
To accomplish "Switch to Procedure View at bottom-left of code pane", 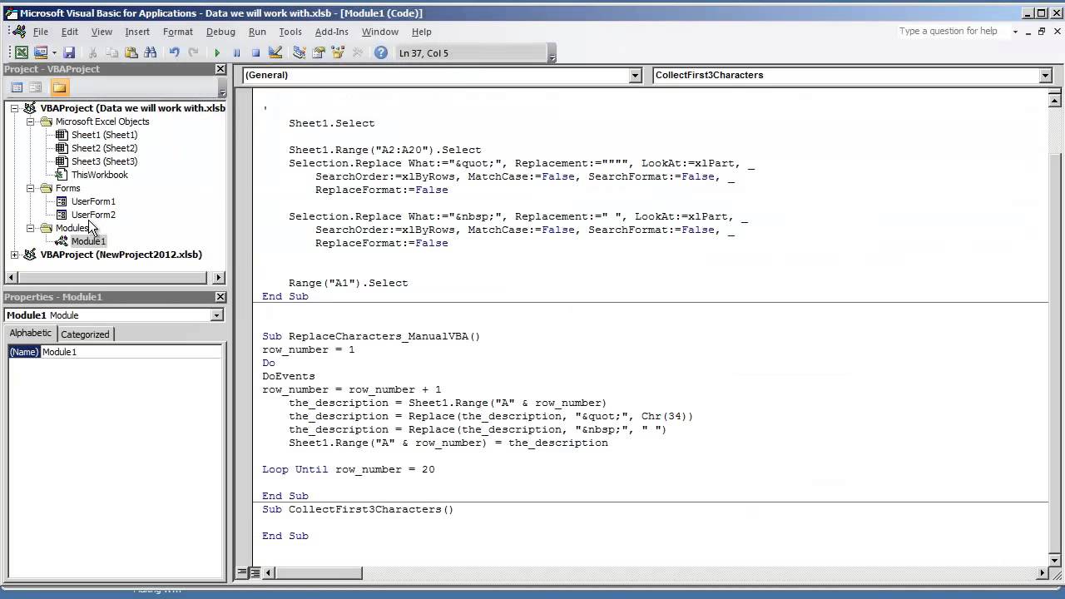I will click(243, 572).
